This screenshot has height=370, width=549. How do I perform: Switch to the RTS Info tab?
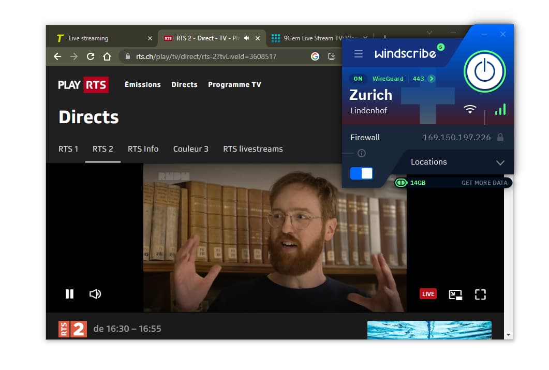143,149
